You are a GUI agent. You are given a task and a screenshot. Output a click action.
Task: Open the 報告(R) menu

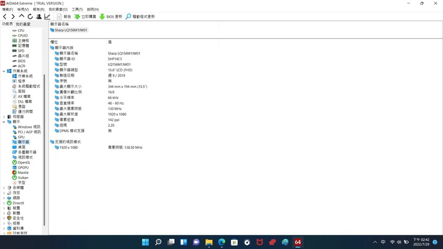pyautogui.click(x=39, y=9)
